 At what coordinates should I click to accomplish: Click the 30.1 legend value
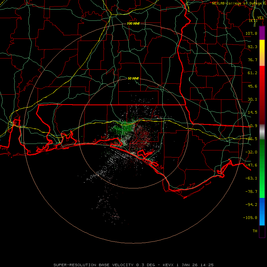(252, 99)
